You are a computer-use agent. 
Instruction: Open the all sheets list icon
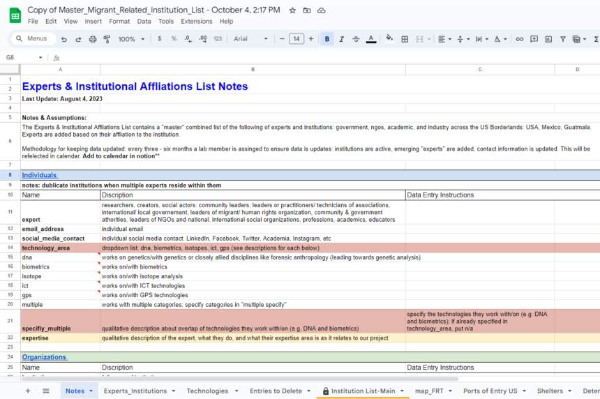click(46, 391)
